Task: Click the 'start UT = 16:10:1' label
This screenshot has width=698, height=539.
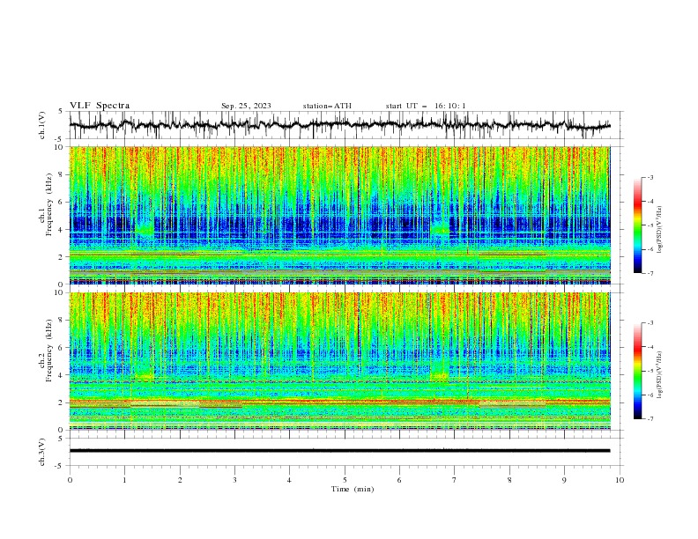Action: (426, 106)
